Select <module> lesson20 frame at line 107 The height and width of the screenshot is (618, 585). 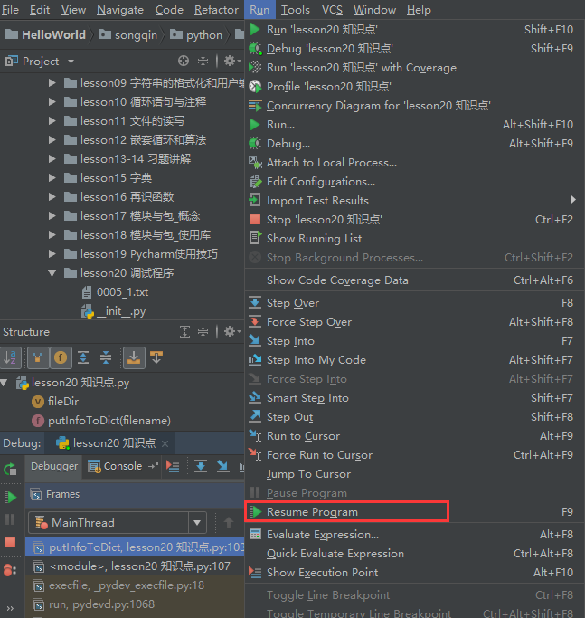(x=135, y=566)
